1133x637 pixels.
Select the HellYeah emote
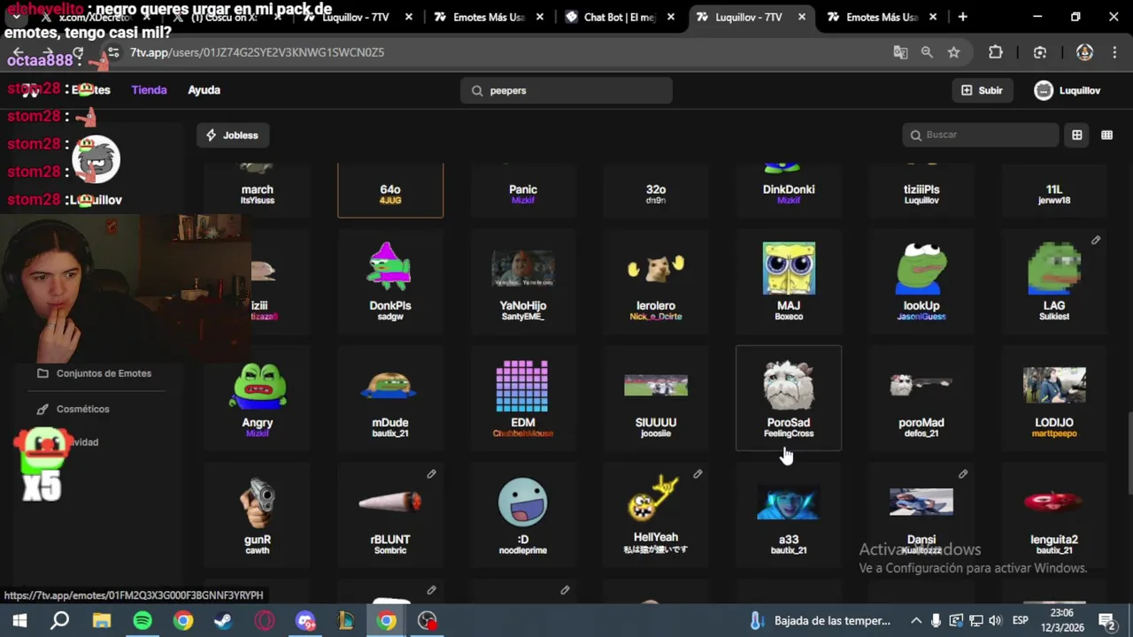pos(656,515)
